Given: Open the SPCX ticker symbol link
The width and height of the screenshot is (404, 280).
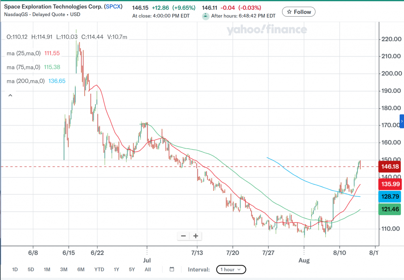Looking at the screenshot, I should tap(113, 7).
